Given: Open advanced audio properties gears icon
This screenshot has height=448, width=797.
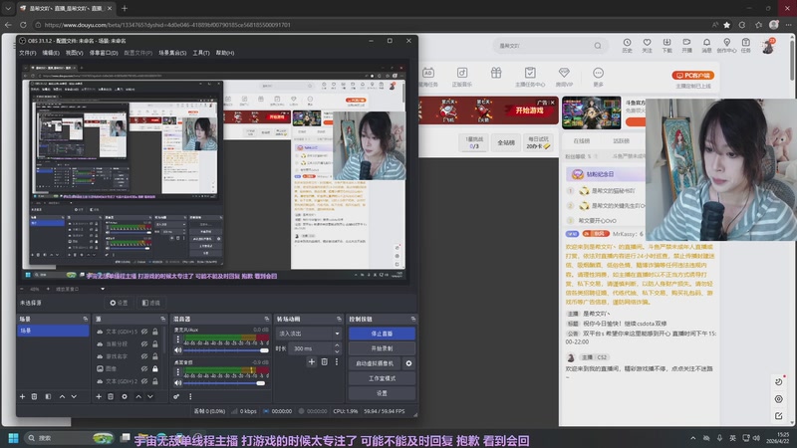Looking at the screenshot, I should [176, 396].
